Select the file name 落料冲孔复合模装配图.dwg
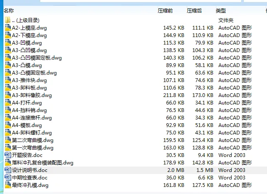Screen dimensions: 267x194 tap(43, 163)
